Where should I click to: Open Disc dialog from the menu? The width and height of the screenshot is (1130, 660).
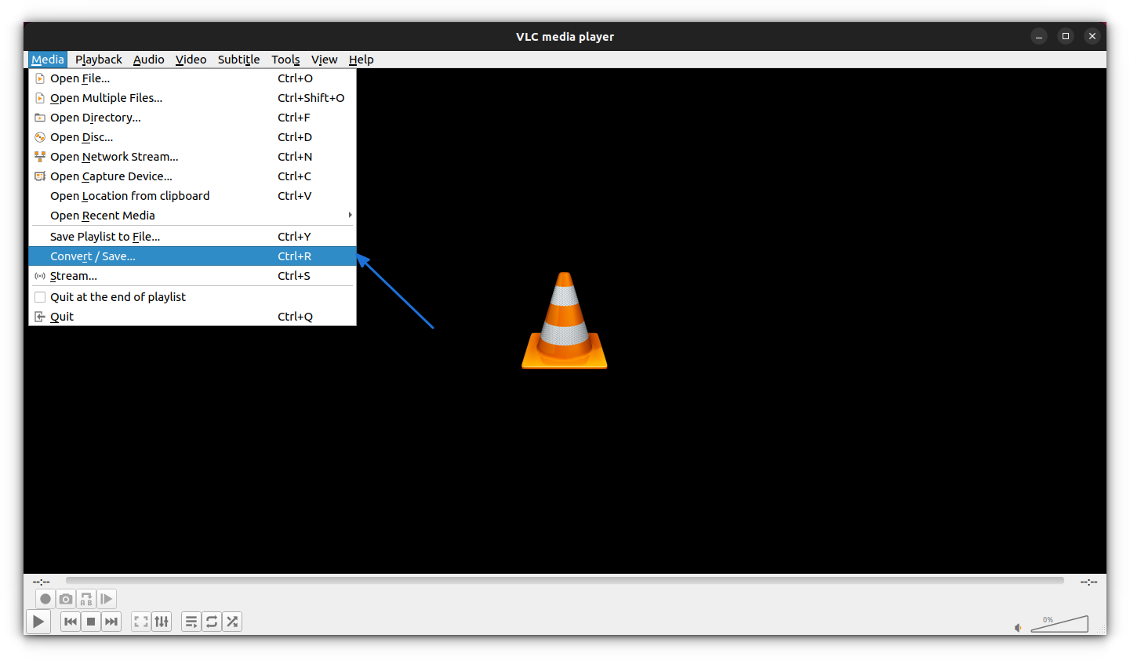pyautogui.click(x=82, y=136)
